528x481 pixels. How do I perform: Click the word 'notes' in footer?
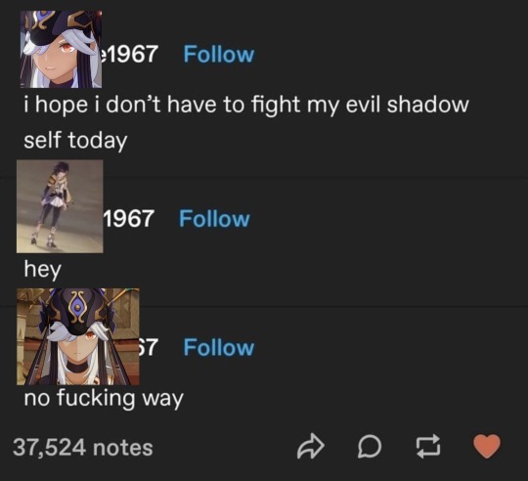pos(123,448)
